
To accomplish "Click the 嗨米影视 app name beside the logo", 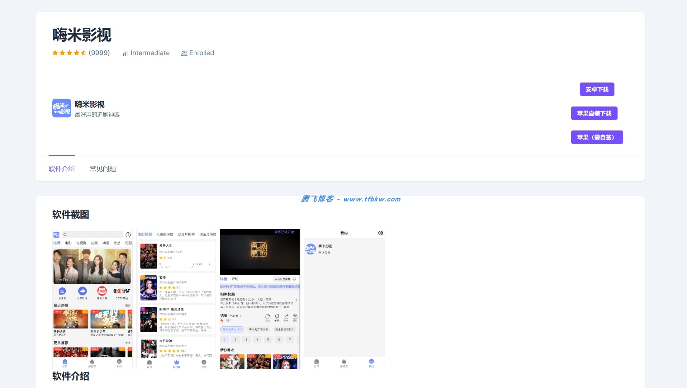I will [x=90, y=104].
